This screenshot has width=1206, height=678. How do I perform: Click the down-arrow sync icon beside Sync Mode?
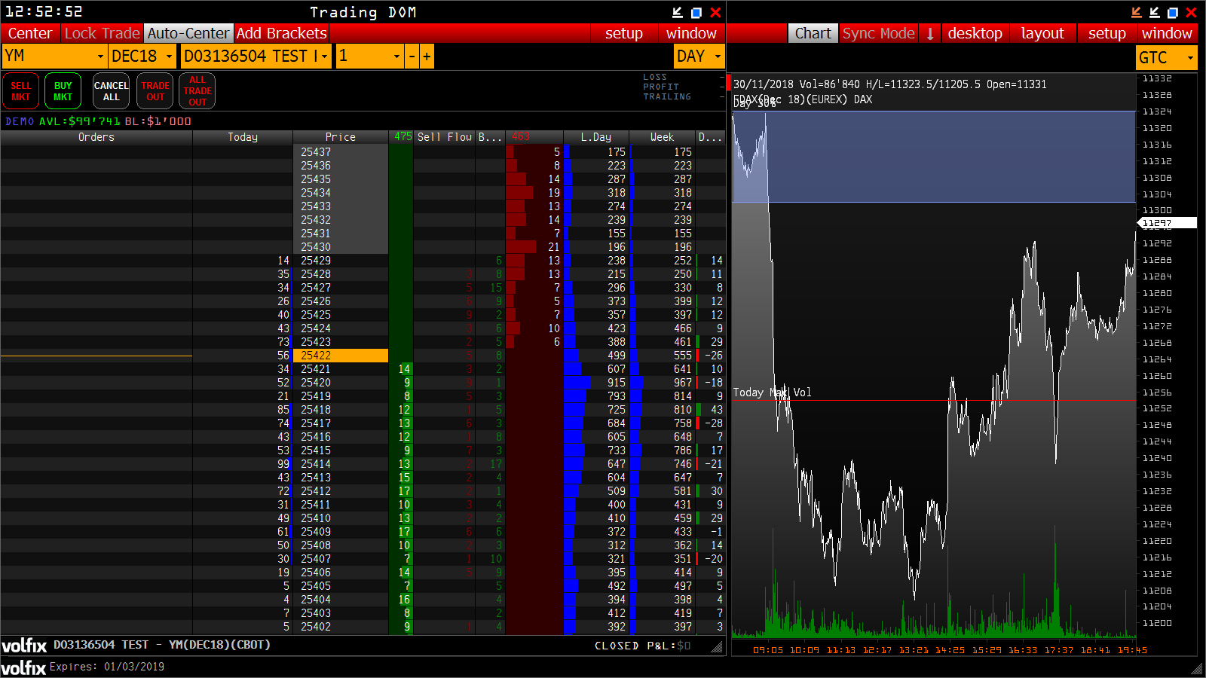929,33
